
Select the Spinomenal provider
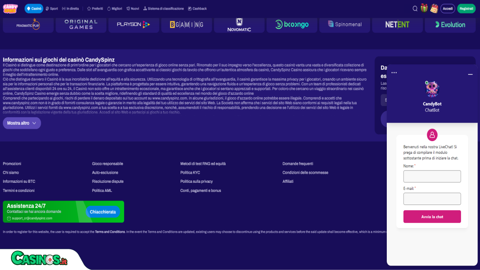click(345, 25)
